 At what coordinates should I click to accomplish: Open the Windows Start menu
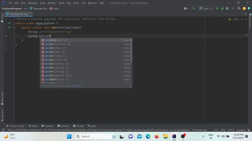click(x=69, y=137)
